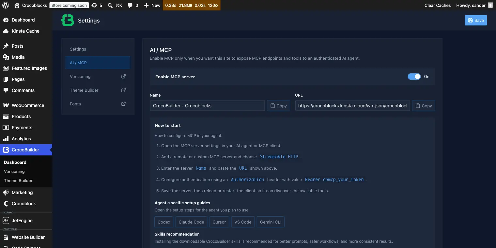Select the AI / MCP settings tab
The height and width of the screenshot is (248, 496).
point(98,63)
